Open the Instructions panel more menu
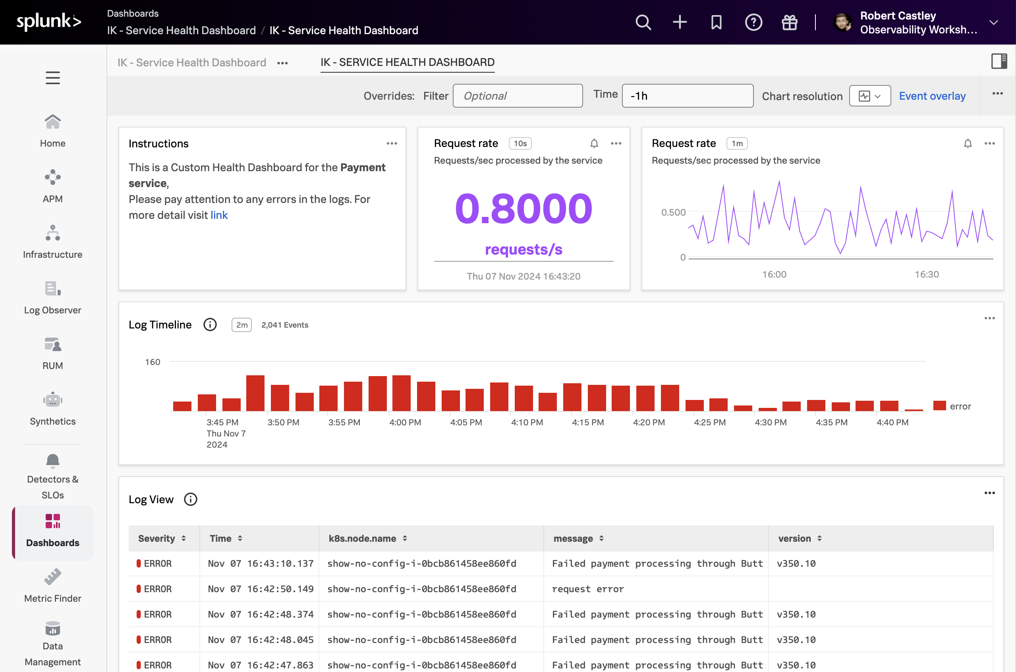The image size is (1016, 672). [392, 143]
